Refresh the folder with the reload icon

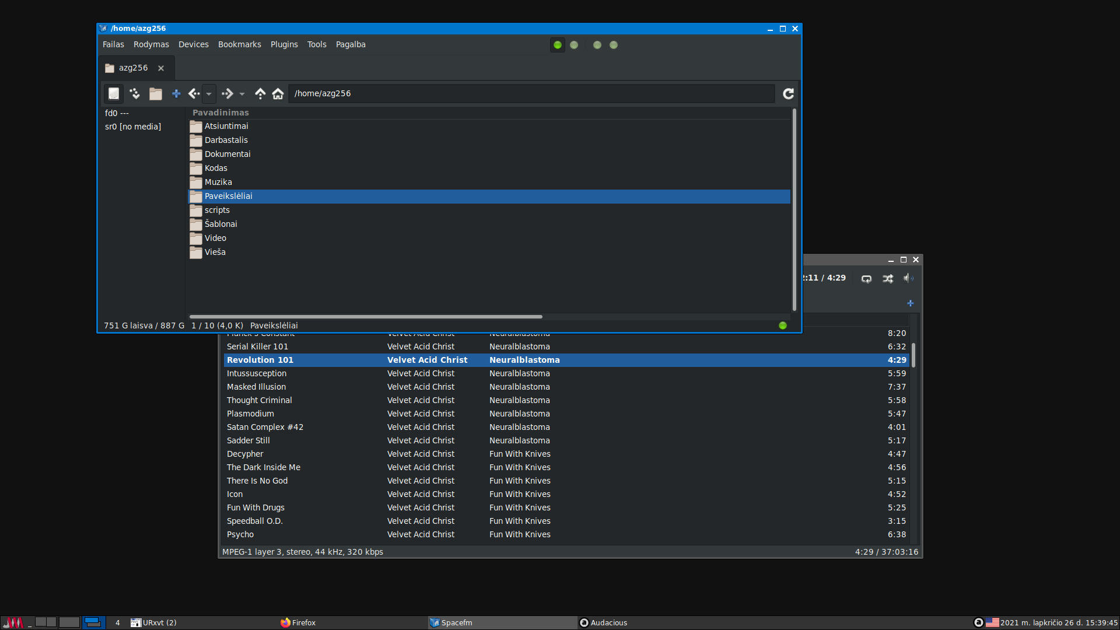coord(788,94)
